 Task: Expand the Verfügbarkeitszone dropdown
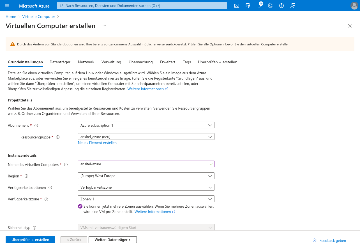tap(146, 199)
